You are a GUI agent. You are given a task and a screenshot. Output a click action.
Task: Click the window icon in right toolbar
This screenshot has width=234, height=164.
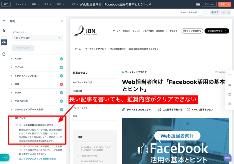coord(230,94)
